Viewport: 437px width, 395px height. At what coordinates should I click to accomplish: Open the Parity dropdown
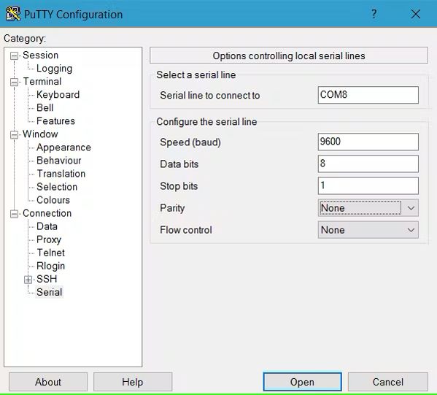click(368, 208)
